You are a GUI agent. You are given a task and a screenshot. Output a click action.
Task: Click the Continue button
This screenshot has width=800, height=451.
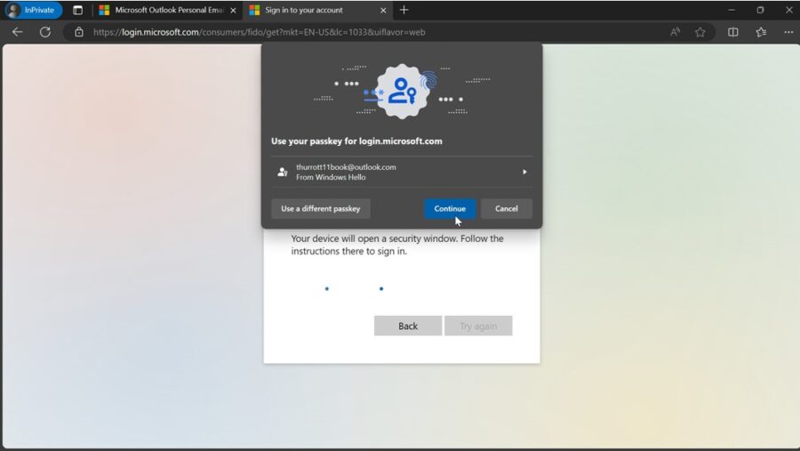tap(450, 208)
